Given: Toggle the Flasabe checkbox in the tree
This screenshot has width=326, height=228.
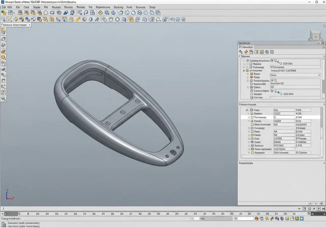Looking at the screenshot, I should (x=251, y=64).
